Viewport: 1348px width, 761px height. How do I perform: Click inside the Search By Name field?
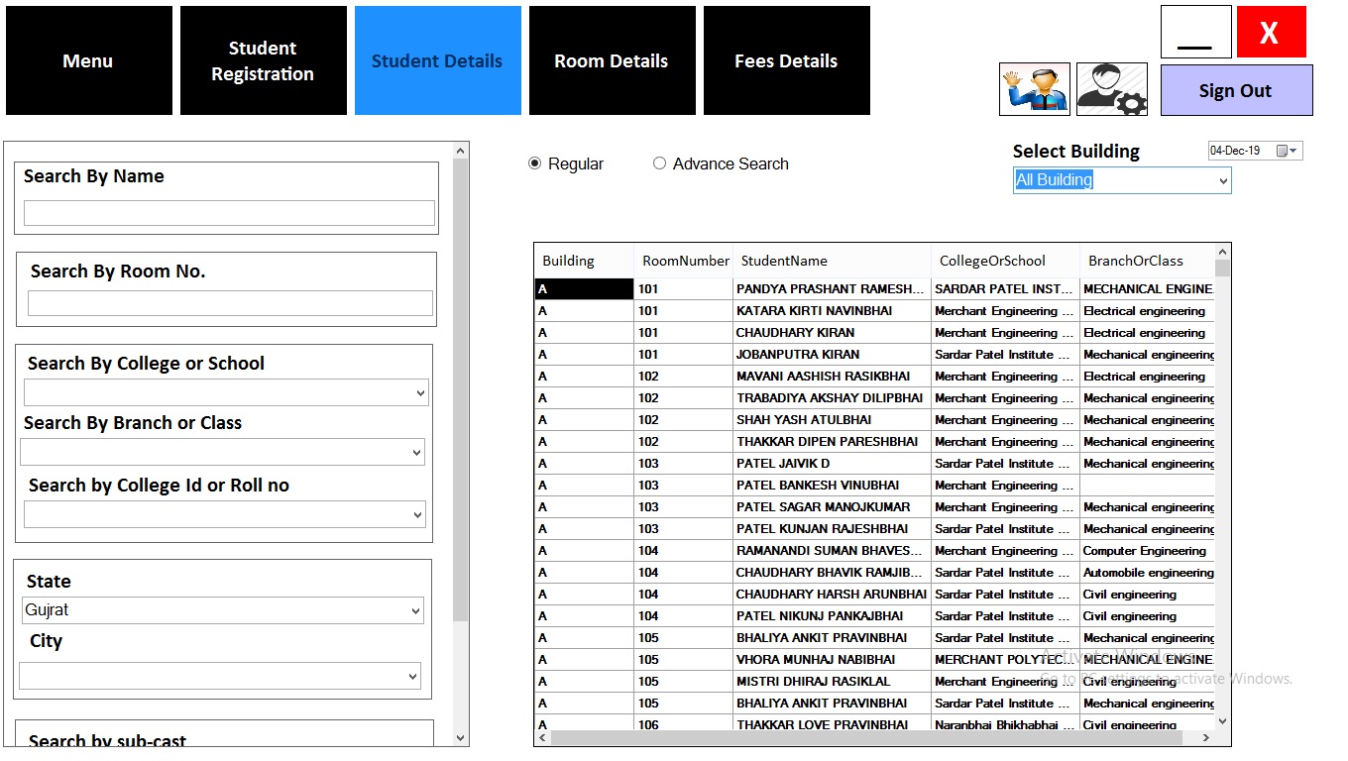click(227, 212)
